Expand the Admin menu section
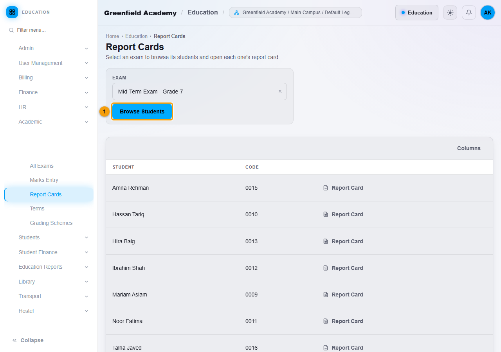This screenshot has width=501, height=352. coord(49,48)
